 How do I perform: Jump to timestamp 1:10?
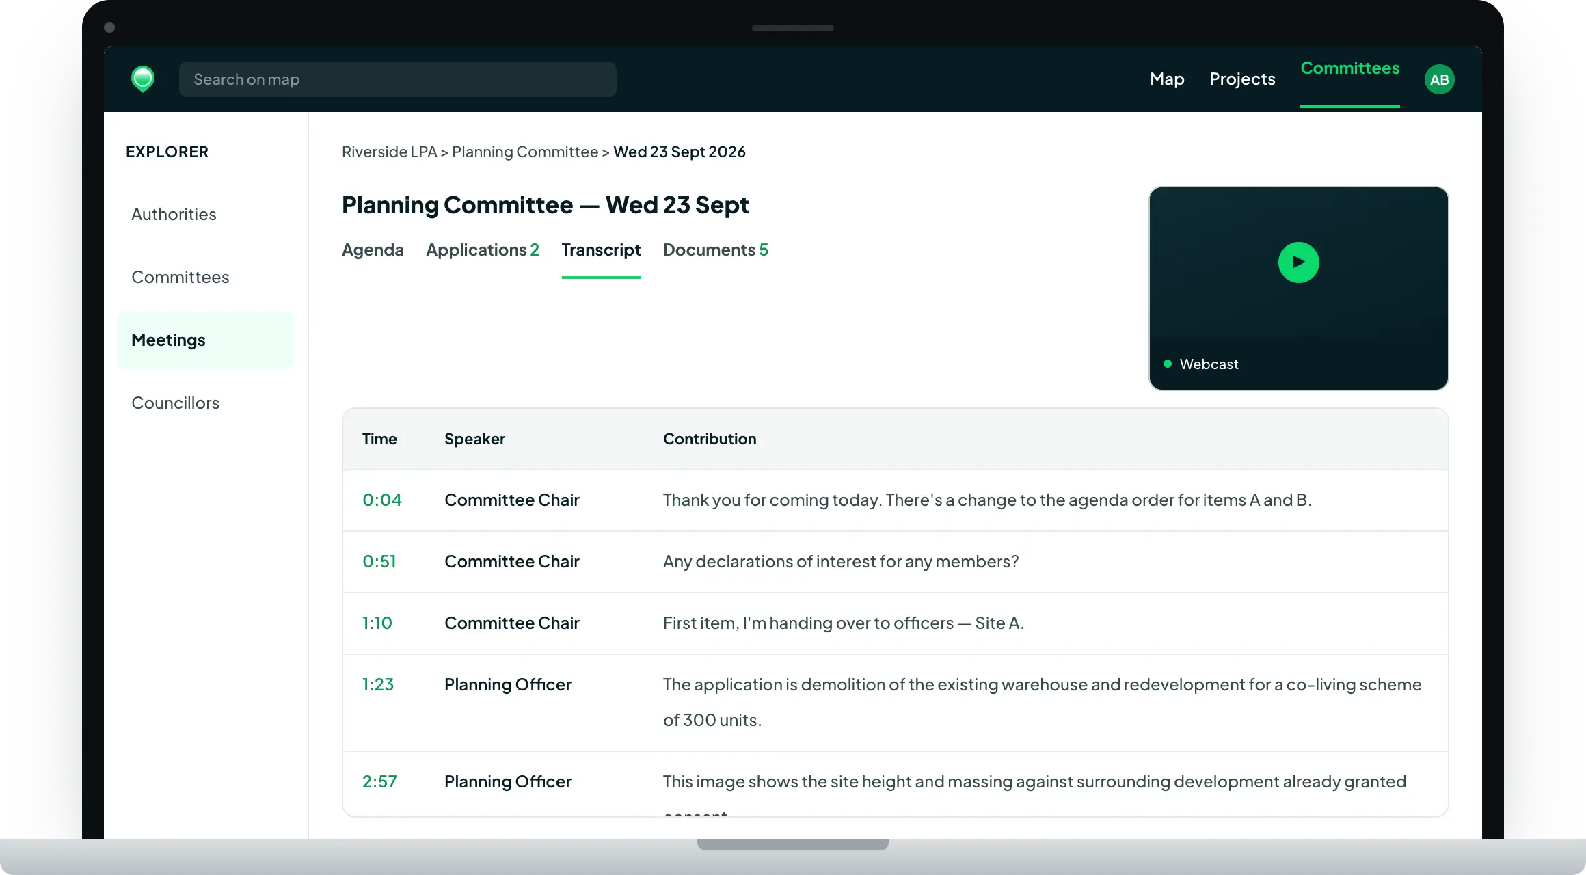377,623
